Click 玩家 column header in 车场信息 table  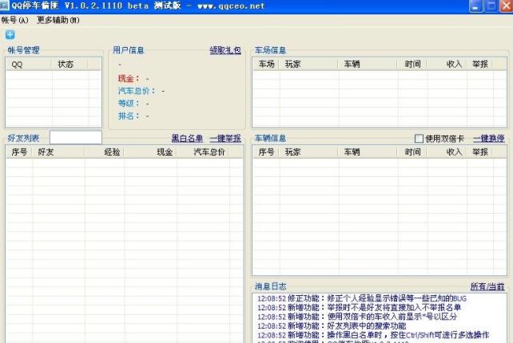point(308,64)
